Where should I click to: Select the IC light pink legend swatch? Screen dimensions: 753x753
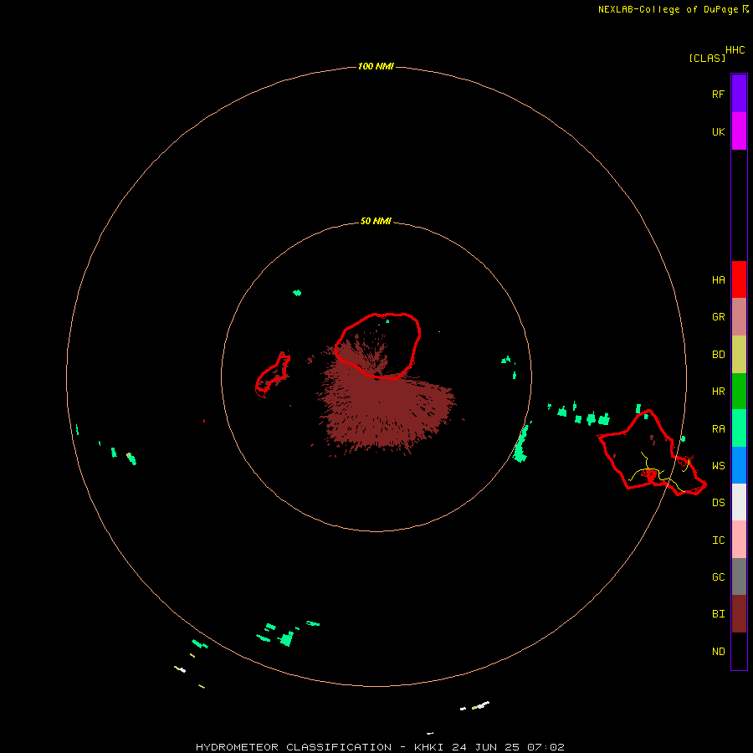pyautogui.click(x=739, y=540)
